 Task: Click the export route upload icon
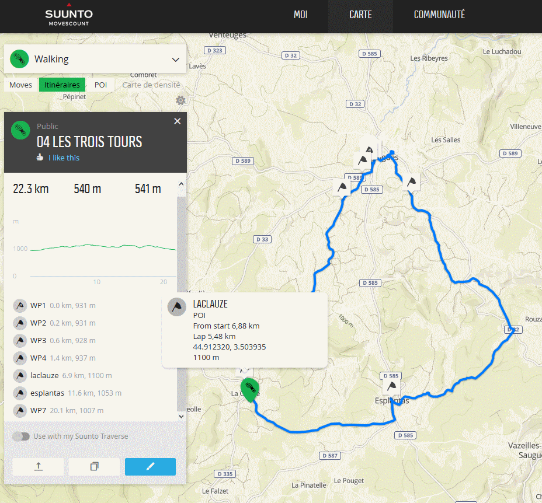pyautogui.click(x=39, y=466)
